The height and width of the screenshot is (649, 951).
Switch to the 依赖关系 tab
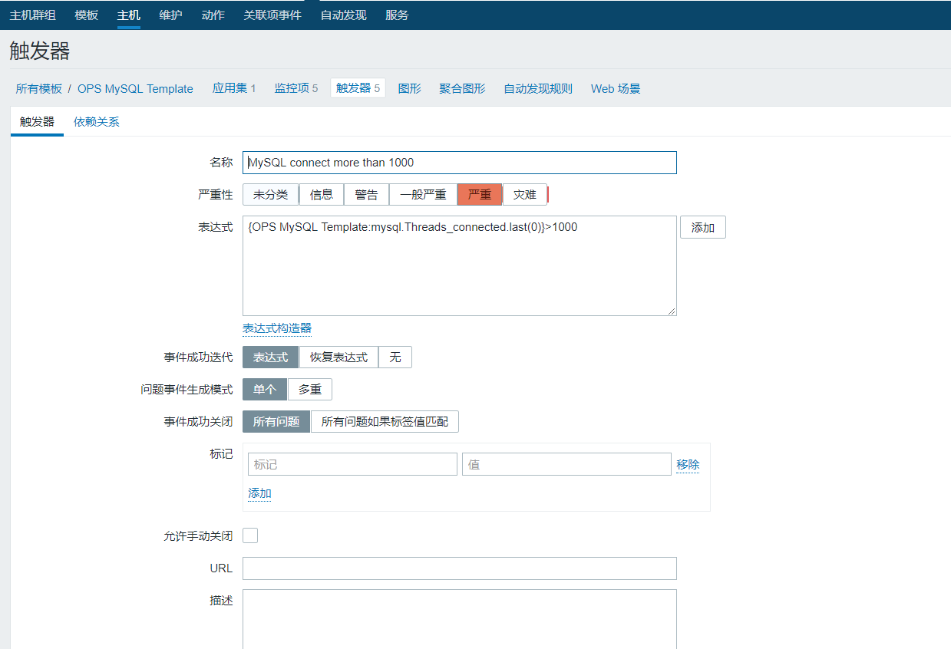point(97,121)
